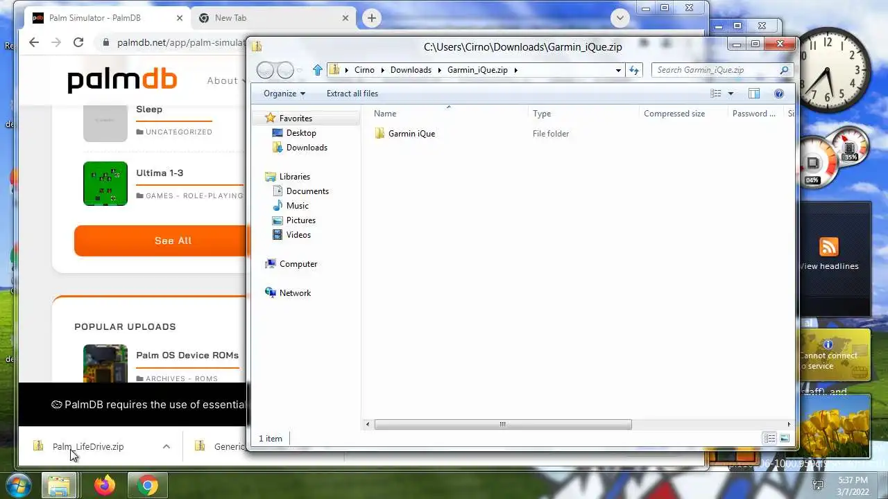
Task: Sort by the Name column
Action: tap(385, 114)
